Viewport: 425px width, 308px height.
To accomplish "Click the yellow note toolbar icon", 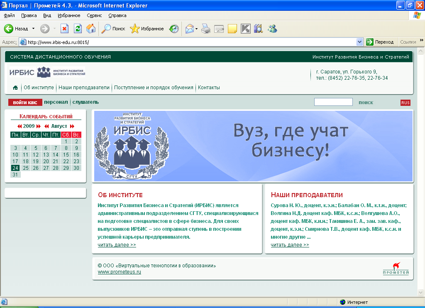I will point(232,29).
